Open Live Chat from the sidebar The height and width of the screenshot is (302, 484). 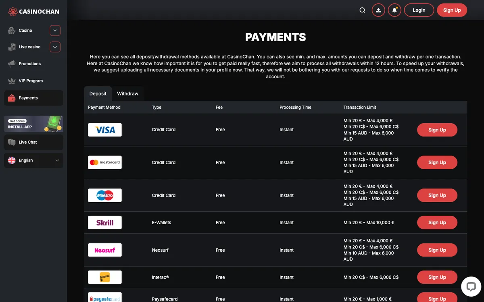pyautogui.click(x=33, y=142)
